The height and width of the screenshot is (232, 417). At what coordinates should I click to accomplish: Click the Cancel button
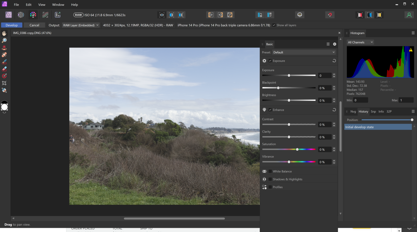pyautogui.click(x=34, y=25)
